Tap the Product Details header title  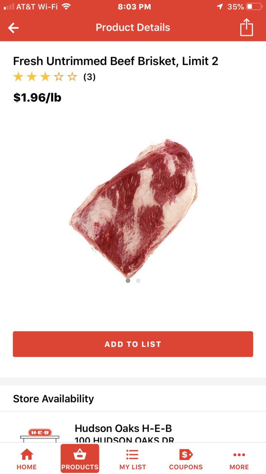pyautogui.click(x=133, y=27)
